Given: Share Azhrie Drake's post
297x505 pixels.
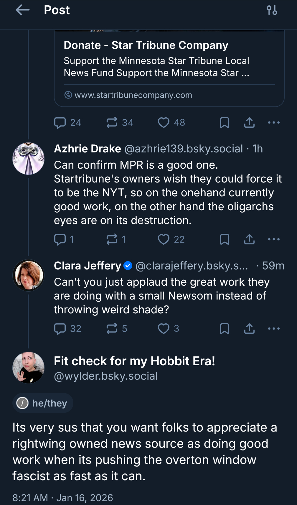Looking at the screenshot, I should tap(249, 239).
